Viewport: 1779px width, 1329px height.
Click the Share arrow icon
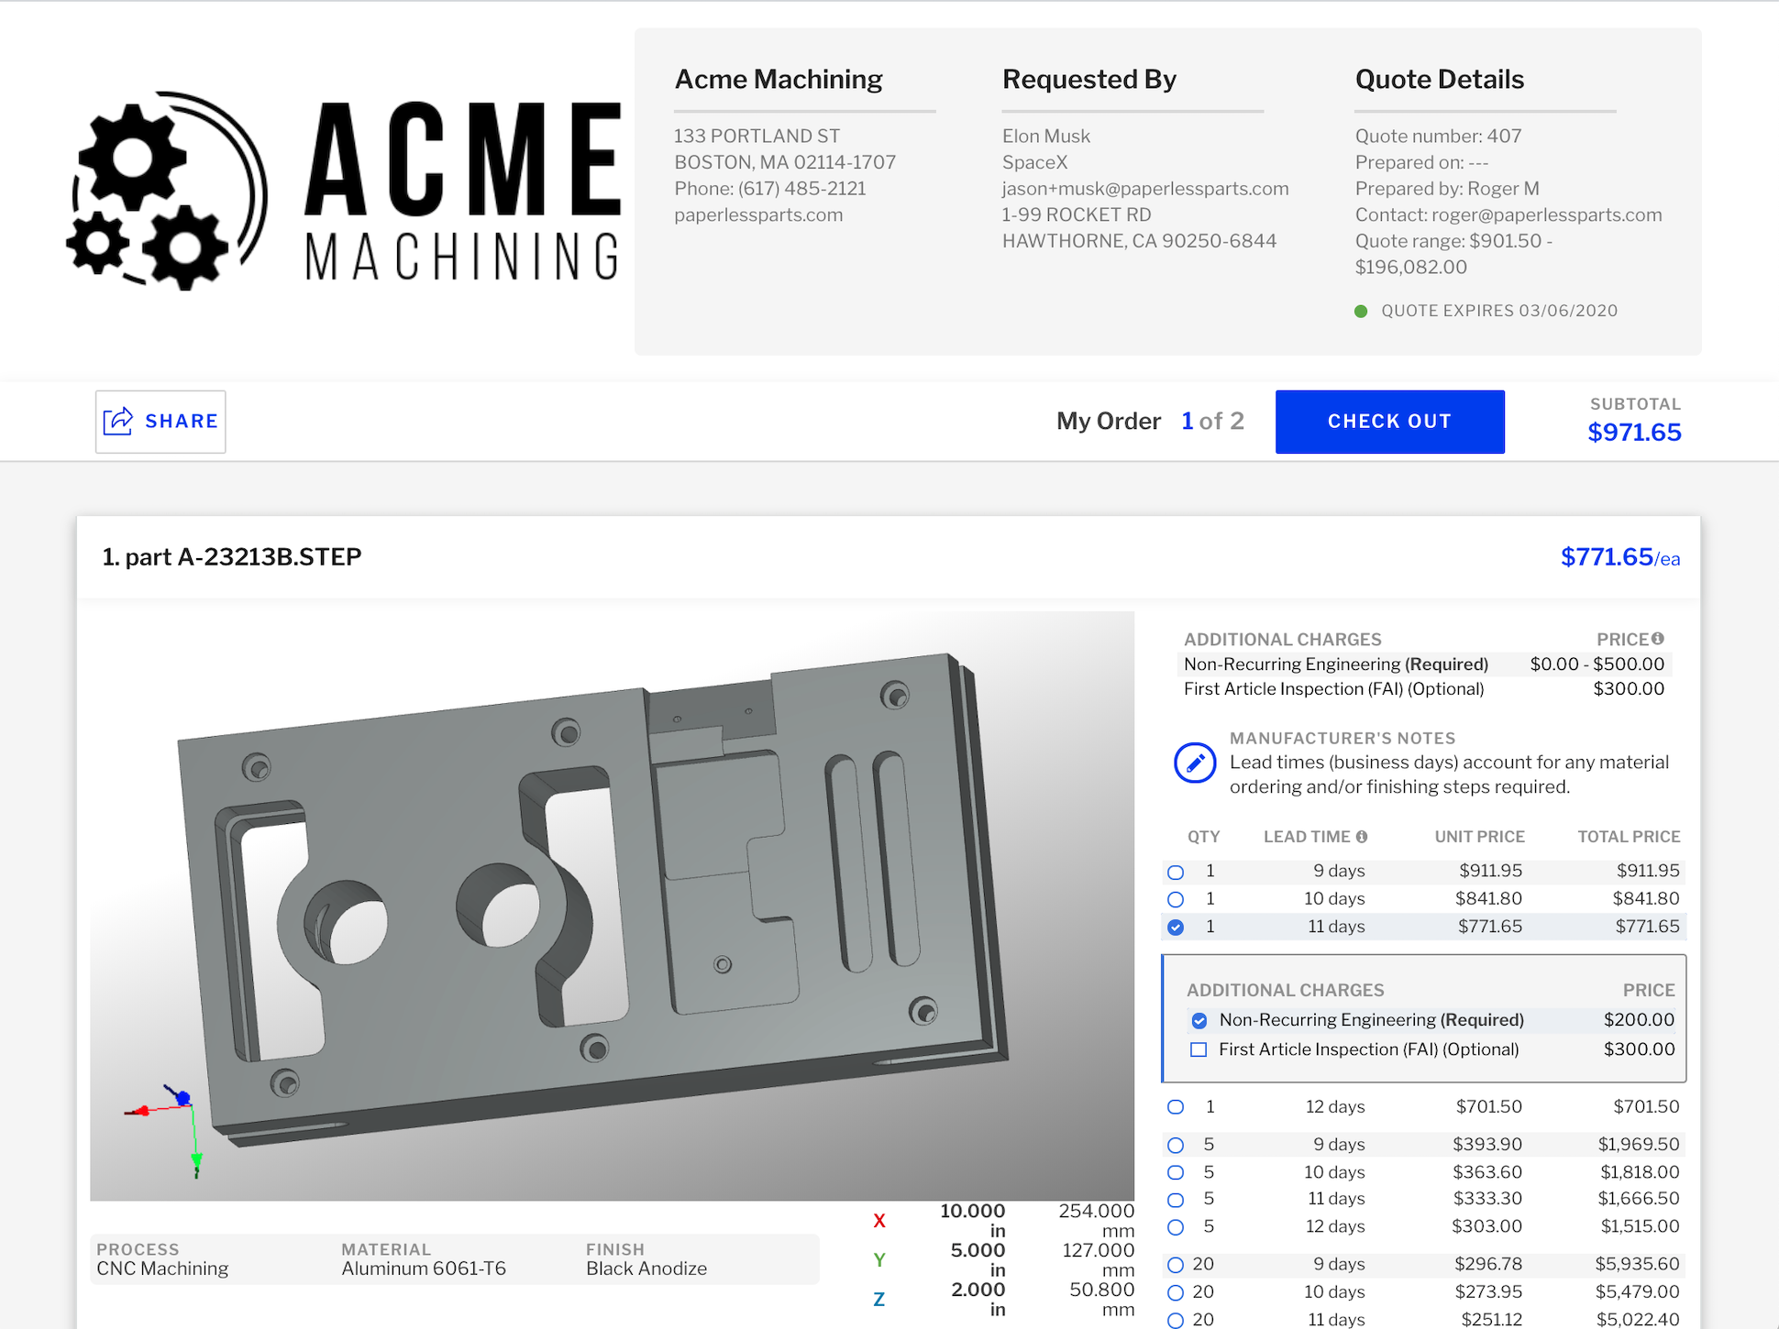[118, 421]
